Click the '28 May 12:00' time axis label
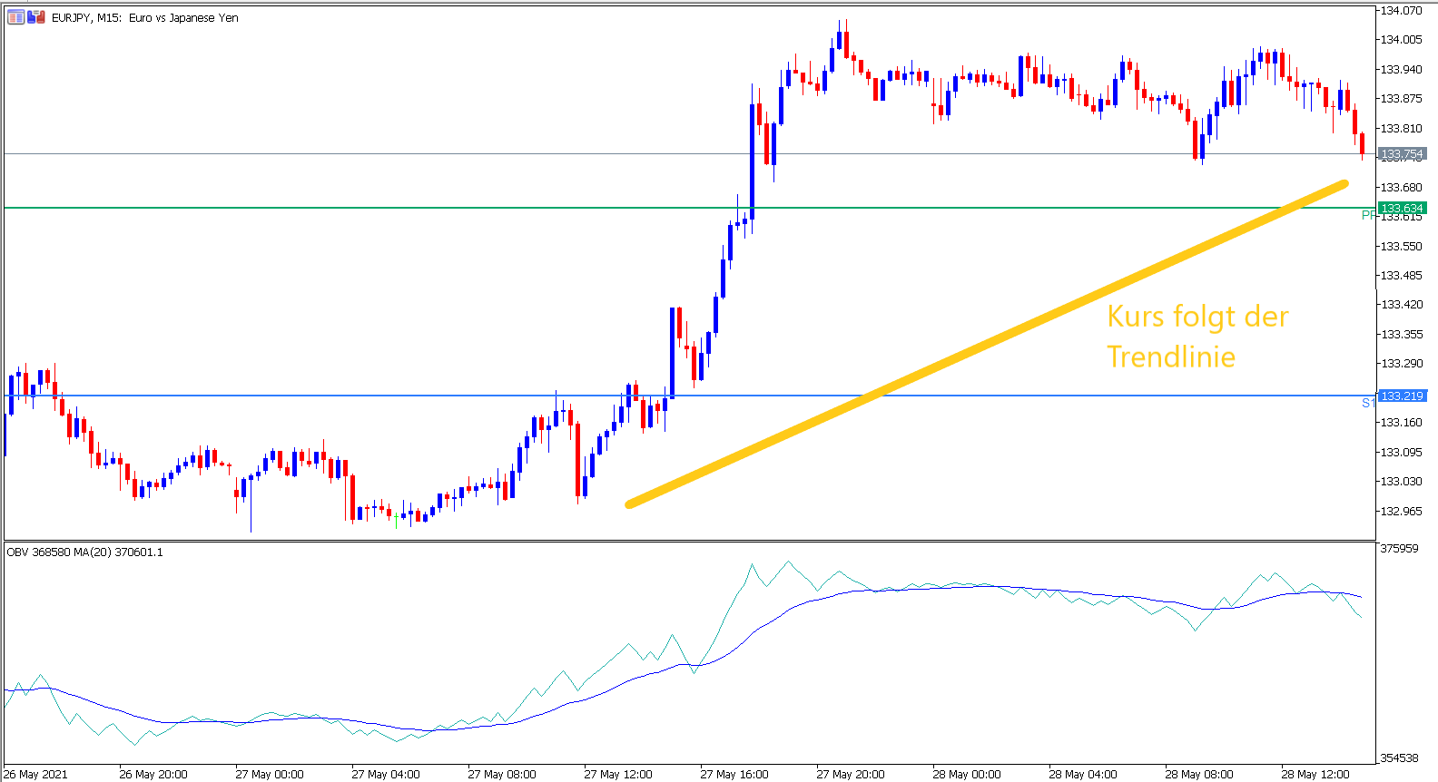1438x782 pixels. coord(1315,774)
